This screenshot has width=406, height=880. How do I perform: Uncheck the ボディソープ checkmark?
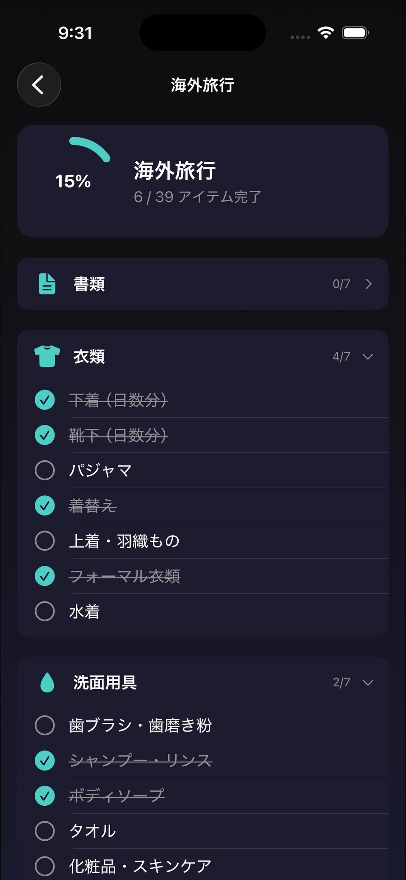click(45, 796)
